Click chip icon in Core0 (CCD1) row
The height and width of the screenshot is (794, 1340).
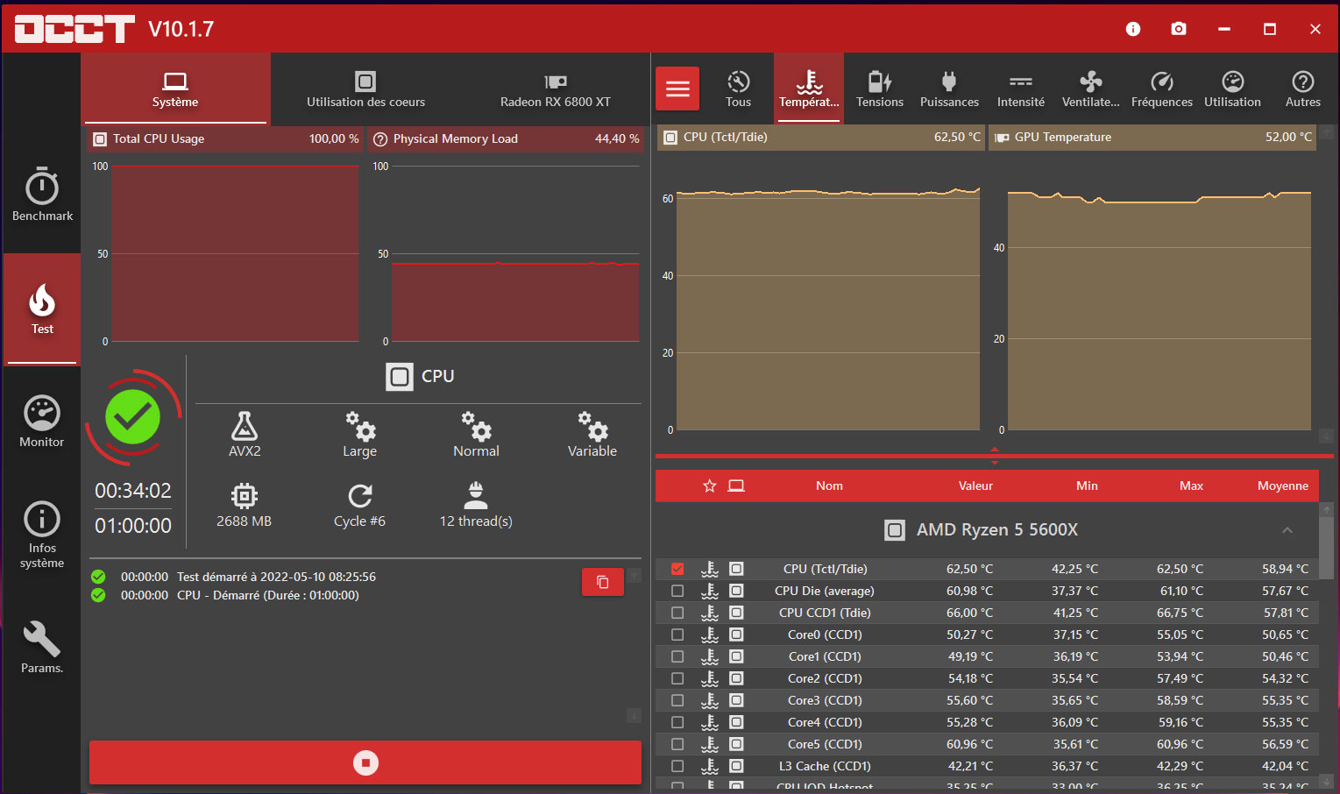pyautogui.click(x=736, y=634)
